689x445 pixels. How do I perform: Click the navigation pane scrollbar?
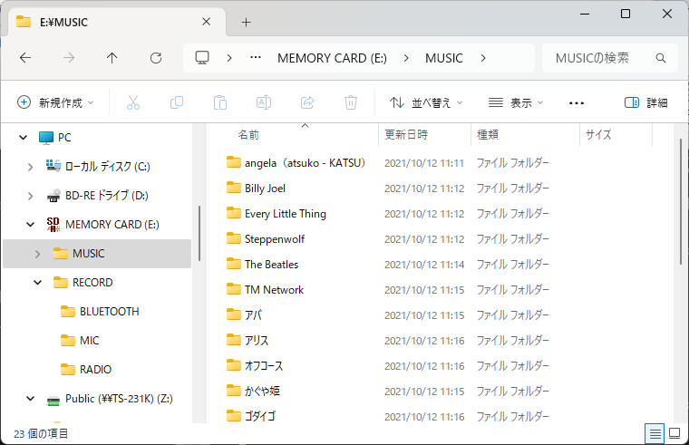[x=199, y=233]
